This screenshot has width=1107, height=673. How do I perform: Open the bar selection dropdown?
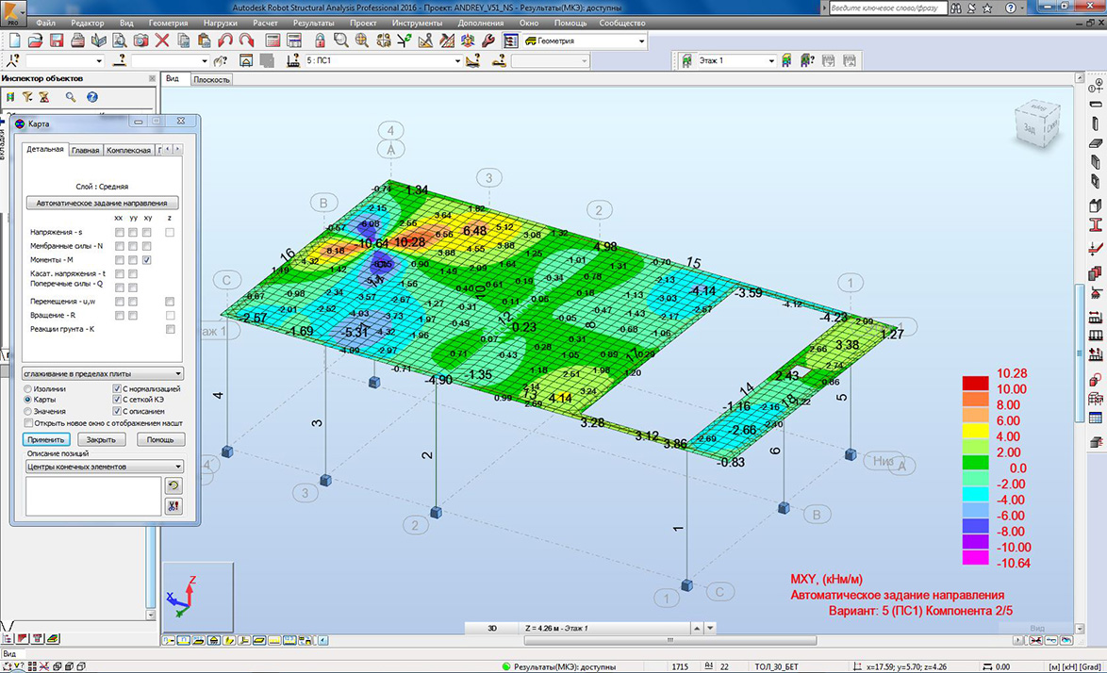[x=205, y=60]
